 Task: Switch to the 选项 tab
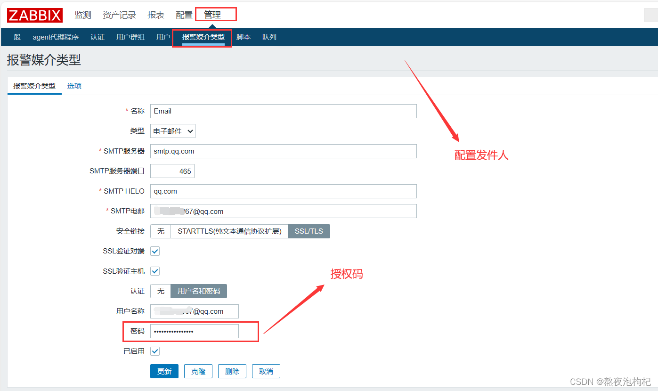[x=74, y=86]
